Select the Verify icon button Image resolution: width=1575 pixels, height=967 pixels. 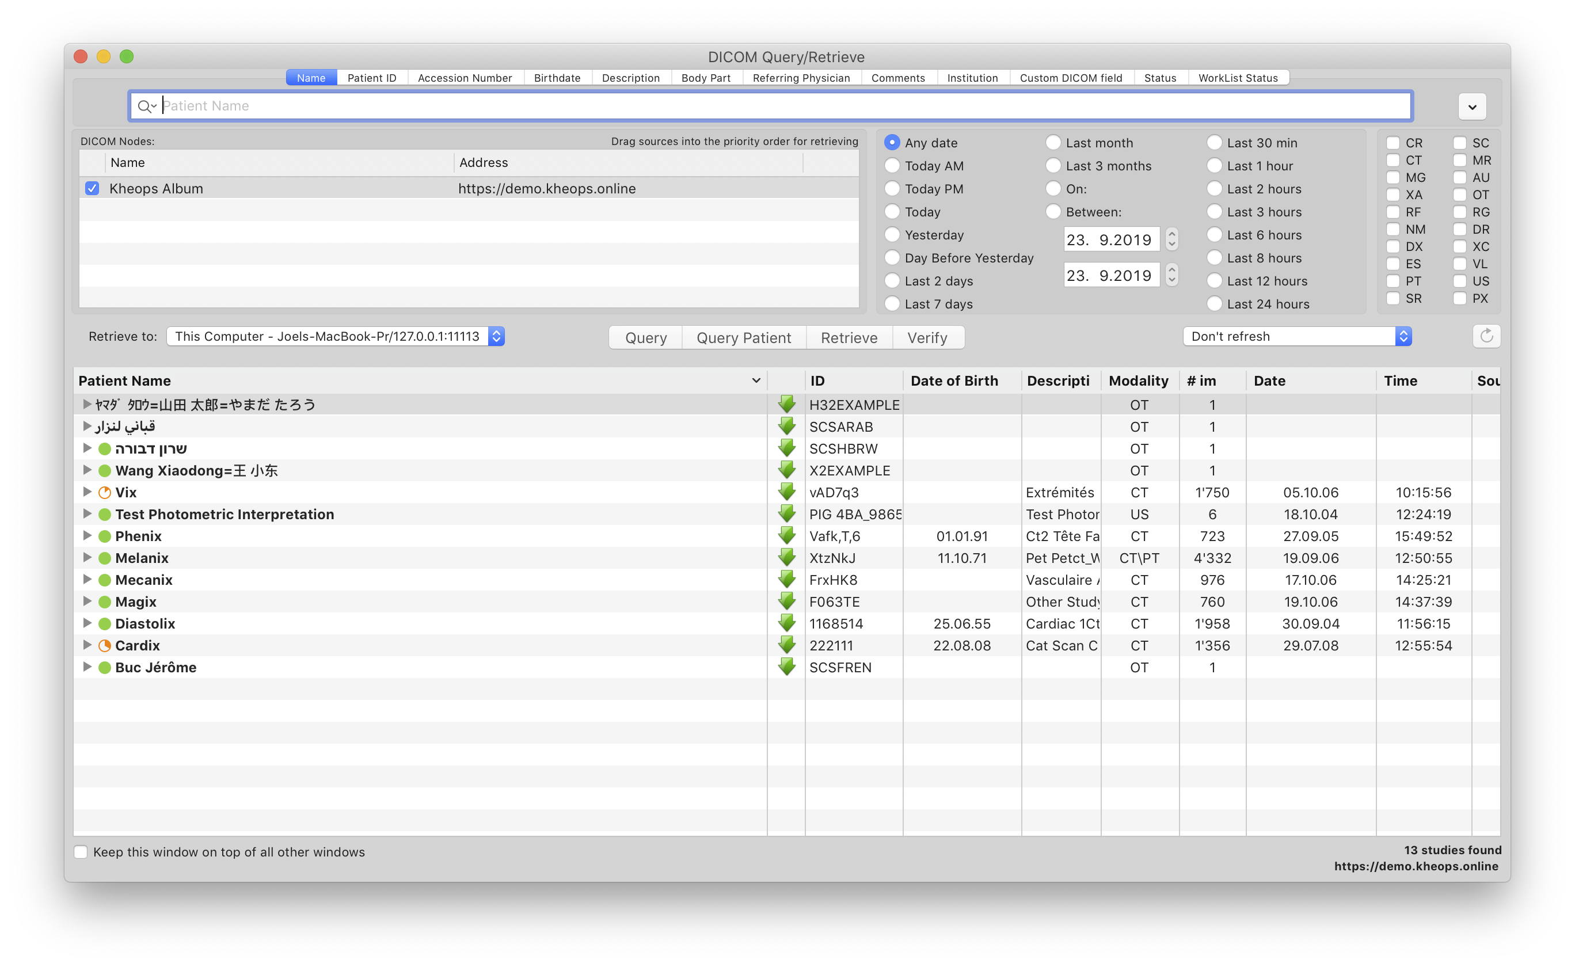tap(929, 336)
